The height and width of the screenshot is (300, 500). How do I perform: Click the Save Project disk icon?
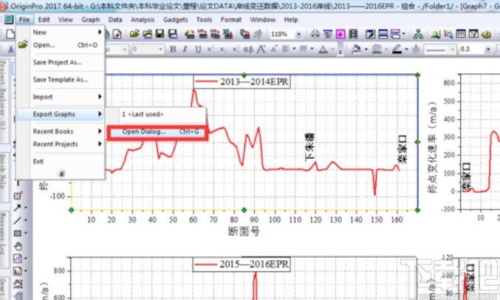tap(160, 33)
